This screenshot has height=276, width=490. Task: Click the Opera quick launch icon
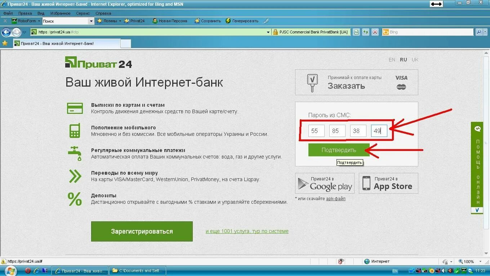[x=28, y=271]
